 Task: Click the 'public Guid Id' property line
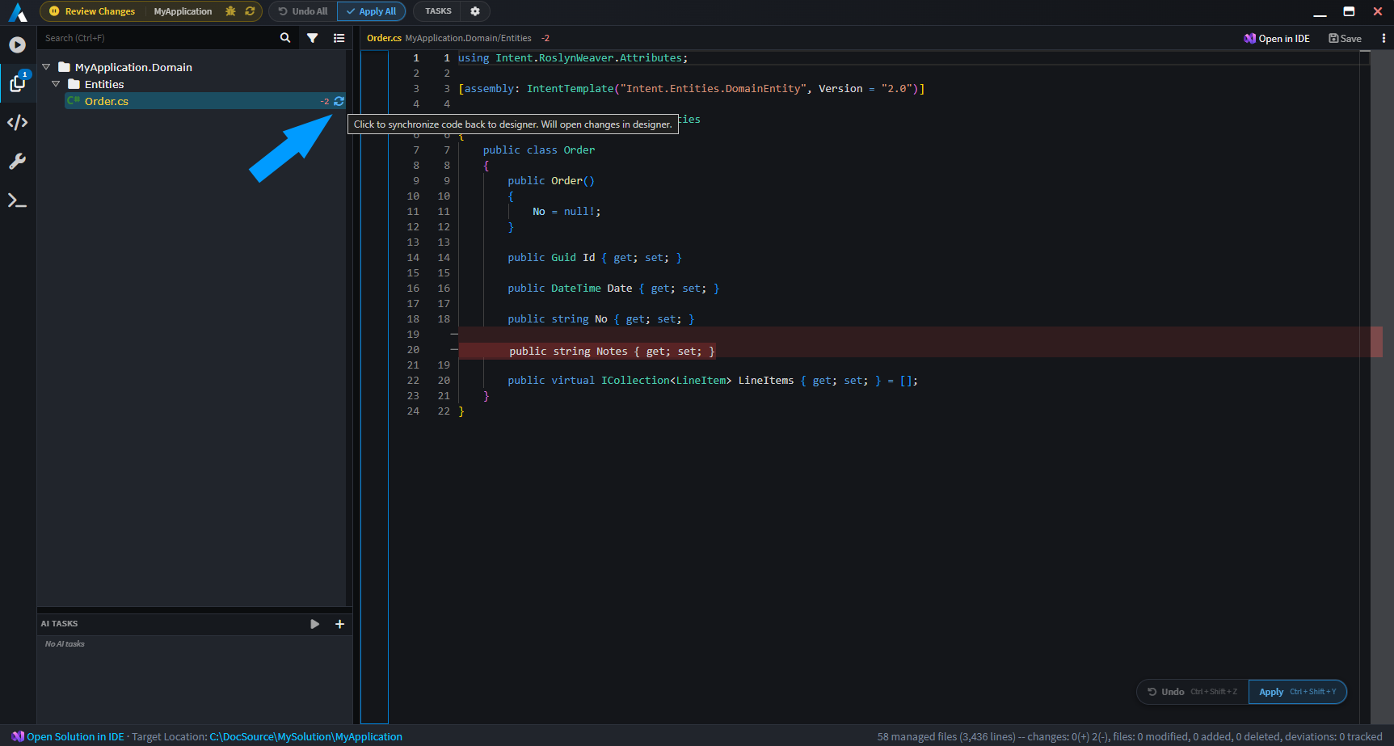[595, 258]
